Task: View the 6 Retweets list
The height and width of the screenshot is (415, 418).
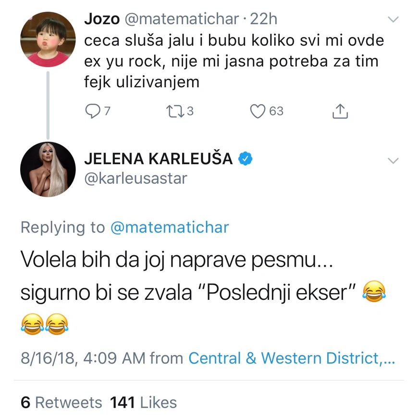Action: pos(61,402)
